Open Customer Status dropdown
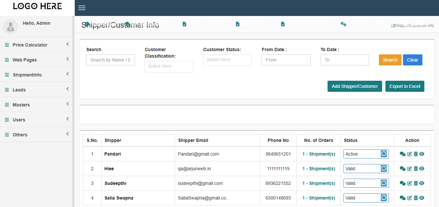 pos(227,60)
